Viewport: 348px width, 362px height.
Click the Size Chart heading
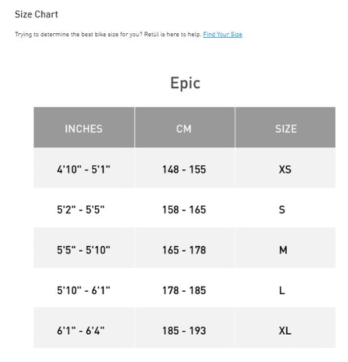click(x=36, y=14)
